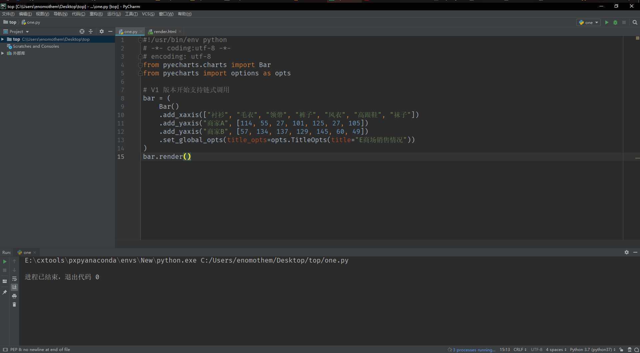
Task: Click the inspector hat icon in the status bar
Action: click(x=629, y=350)
